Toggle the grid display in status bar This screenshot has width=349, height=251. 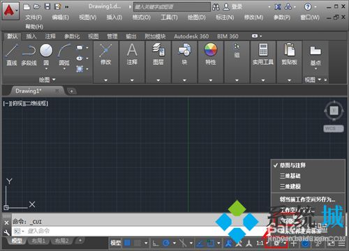pyautogui.click(x=127, y=243)
